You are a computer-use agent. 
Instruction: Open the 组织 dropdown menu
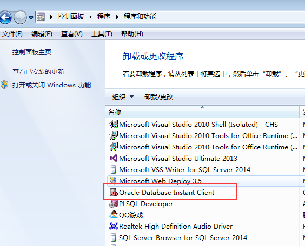pos(123,97)
